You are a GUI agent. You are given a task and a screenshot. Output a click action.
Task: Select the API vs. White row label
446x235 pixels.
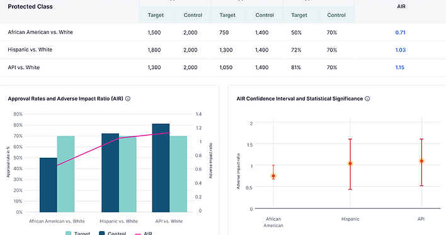coord(23,68)
